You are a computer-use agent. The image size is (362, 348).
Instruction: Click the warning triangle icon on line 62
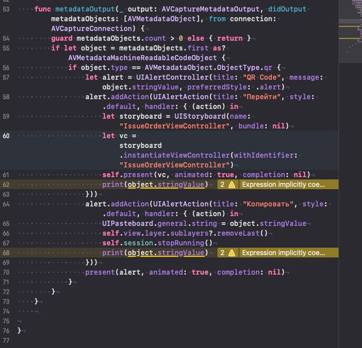(x=232, y=185)
